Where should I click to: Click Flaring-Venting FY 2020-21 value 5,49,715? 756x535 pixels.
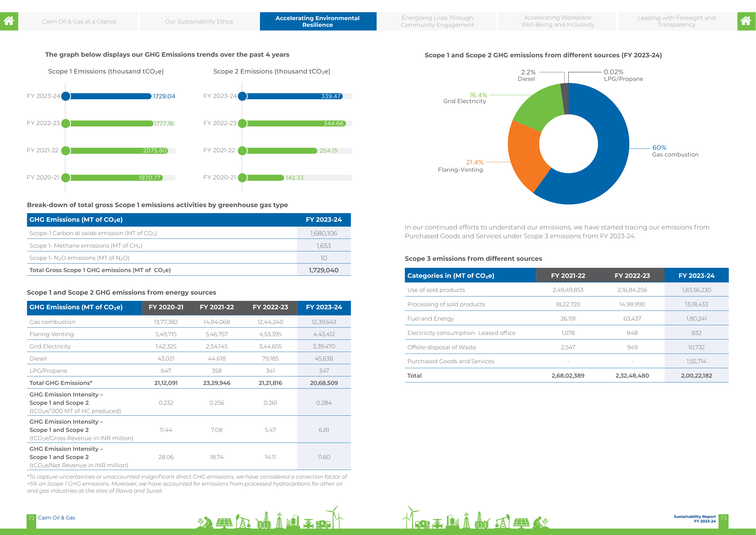[166, 334]
